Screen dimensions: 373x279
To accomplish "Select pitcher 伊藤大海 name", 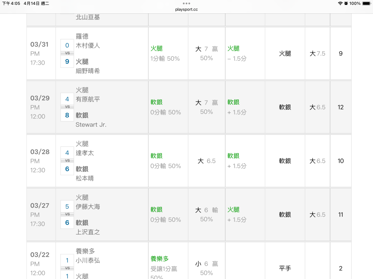I will click(88, 207).
